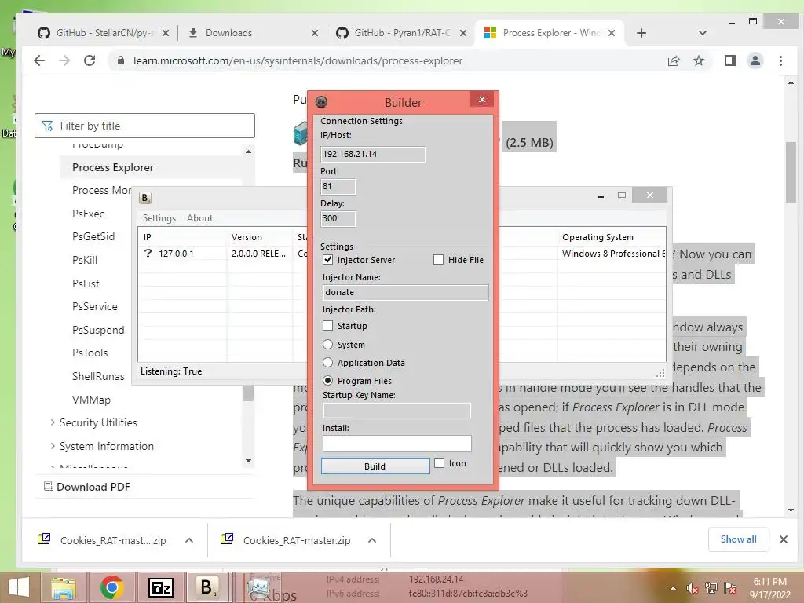Click the Download PDF link
804x603 pixels.
click(93, 487)
